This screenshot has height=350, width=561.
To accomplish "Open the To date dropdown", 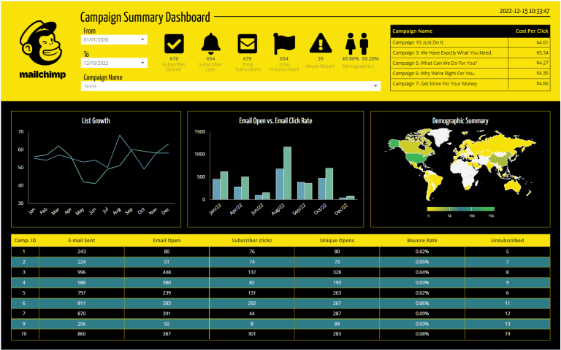I will 142,63.
